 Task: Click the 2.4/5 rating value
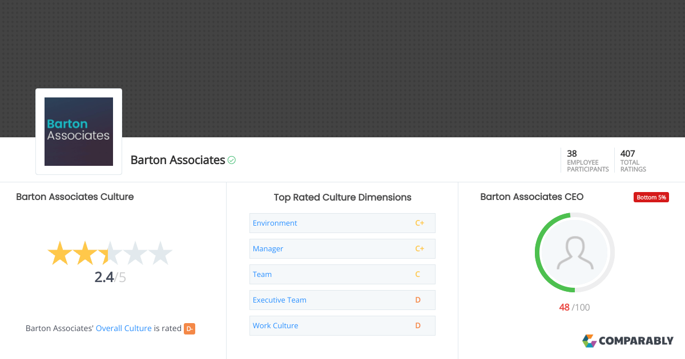click(x=110, y=278)
